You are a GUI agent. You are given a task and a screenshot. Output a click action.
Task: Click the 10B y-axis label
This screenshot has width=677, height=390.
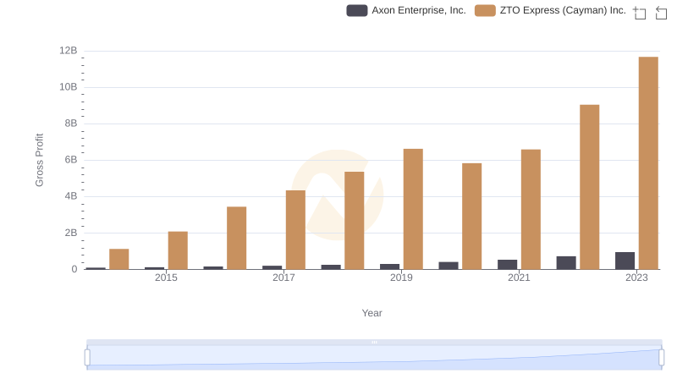pyautogui.click(x=69, y=87)
